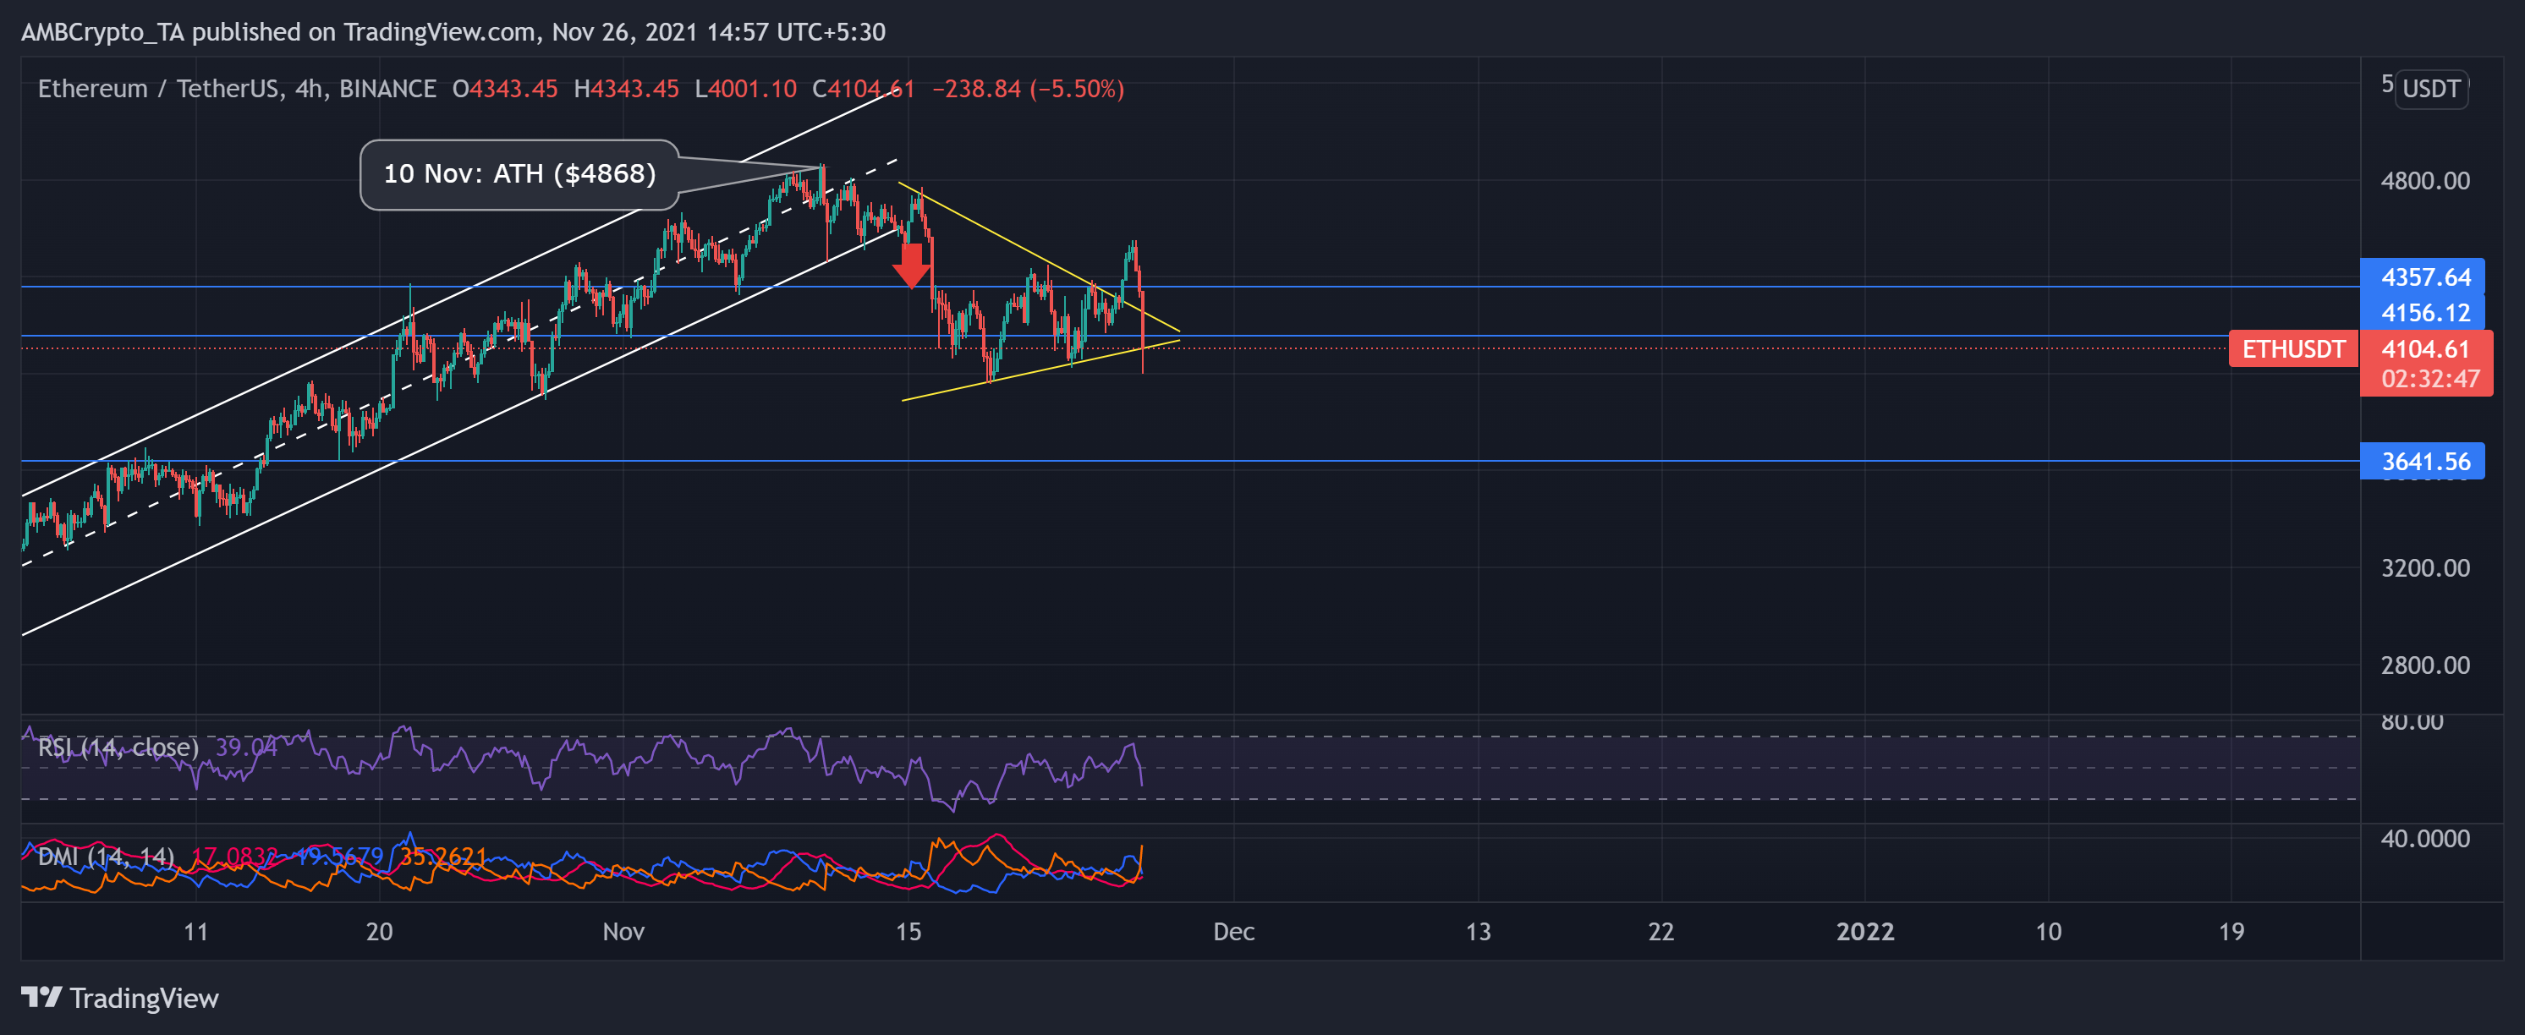This screenshot has height=1035, width=2525.
Task: Click the 40.0000 DMI axis label
Action: pos(2425,838)
